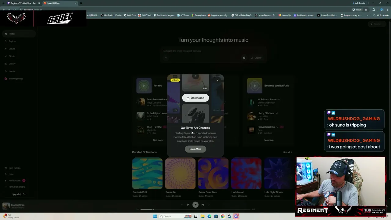391x220 pixels.
Task: Bookmark this page with the star icon
Action: coord(366,9)
